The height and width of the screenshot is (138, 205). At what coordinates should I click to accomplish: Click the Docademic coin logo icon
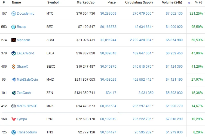click(14, 14)
